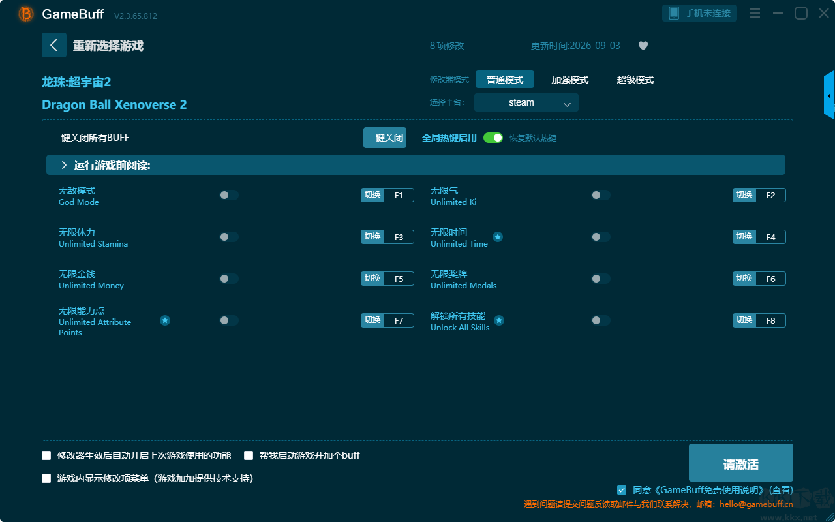This screenshot has height=522, width=835.
Task: Uncheck the GameBuff disclaimer agreement checkbox
Action: (622, 490)
